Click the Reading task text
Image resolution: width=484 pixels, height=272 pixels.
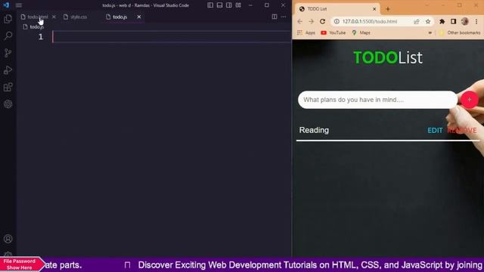pyautogui.click(x=314, y=130)
